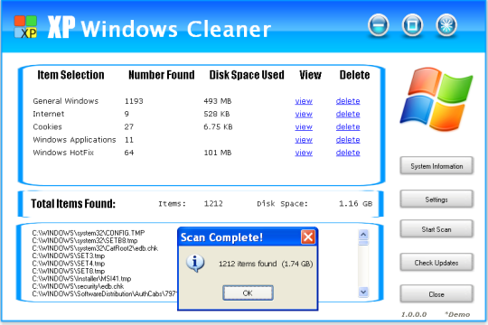Click the *Demo label

click(x=457, y=314)
